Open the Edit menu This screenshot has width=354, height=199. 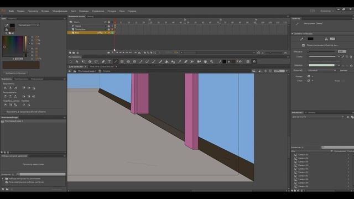(20, 11)
